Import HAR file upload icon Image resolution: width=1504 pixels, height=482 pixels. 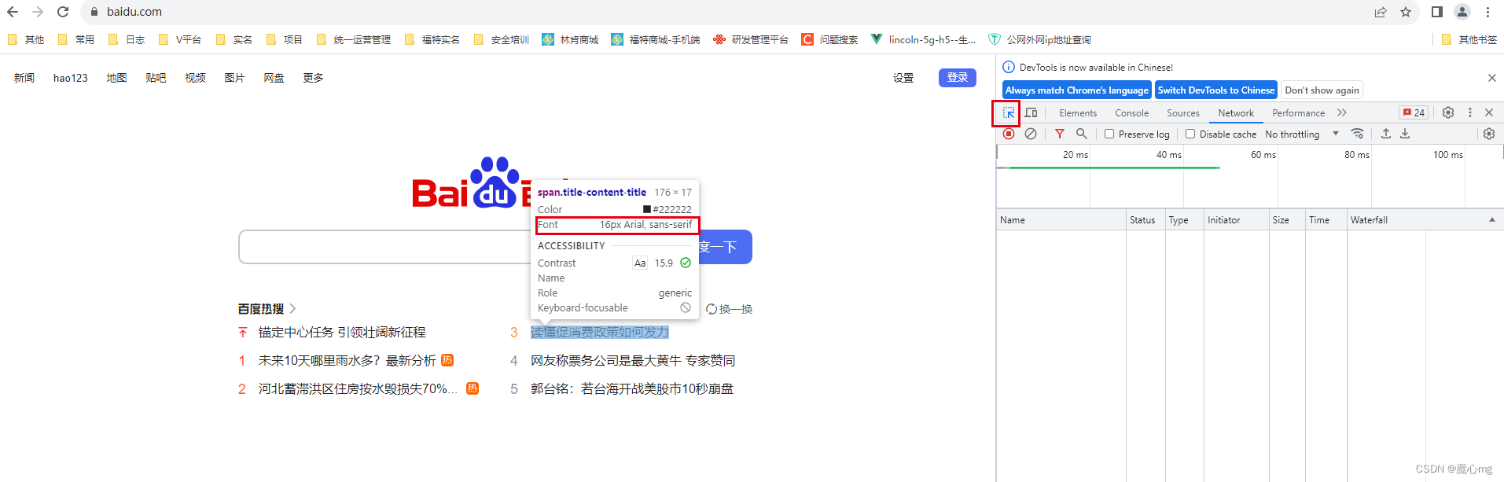pyautogui.click(x=1386, y=134)
